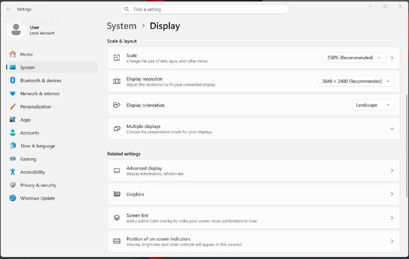
Task: Click the Advanced display laptop icon
Action: click(117, 171)
